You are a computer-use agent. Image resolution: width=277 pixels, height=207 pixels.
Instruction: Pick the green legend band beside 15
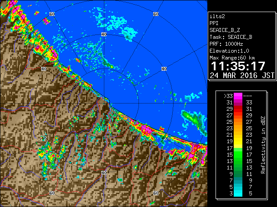pos(238,154)
